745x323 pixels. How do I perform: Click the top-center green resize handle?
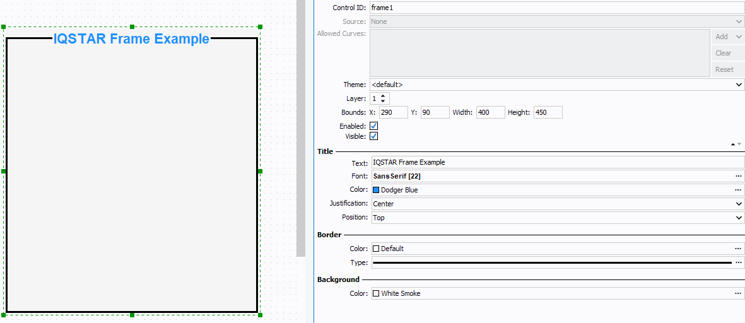(132, 27)
